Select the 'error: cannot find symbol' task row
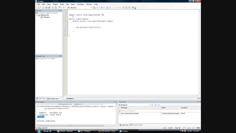The width and height of the screenshot is (236, 133). [160, 113]
